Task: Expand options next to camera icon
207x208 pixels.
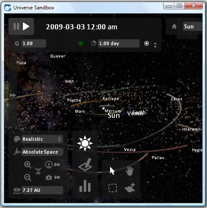Action: coord(57,177)
